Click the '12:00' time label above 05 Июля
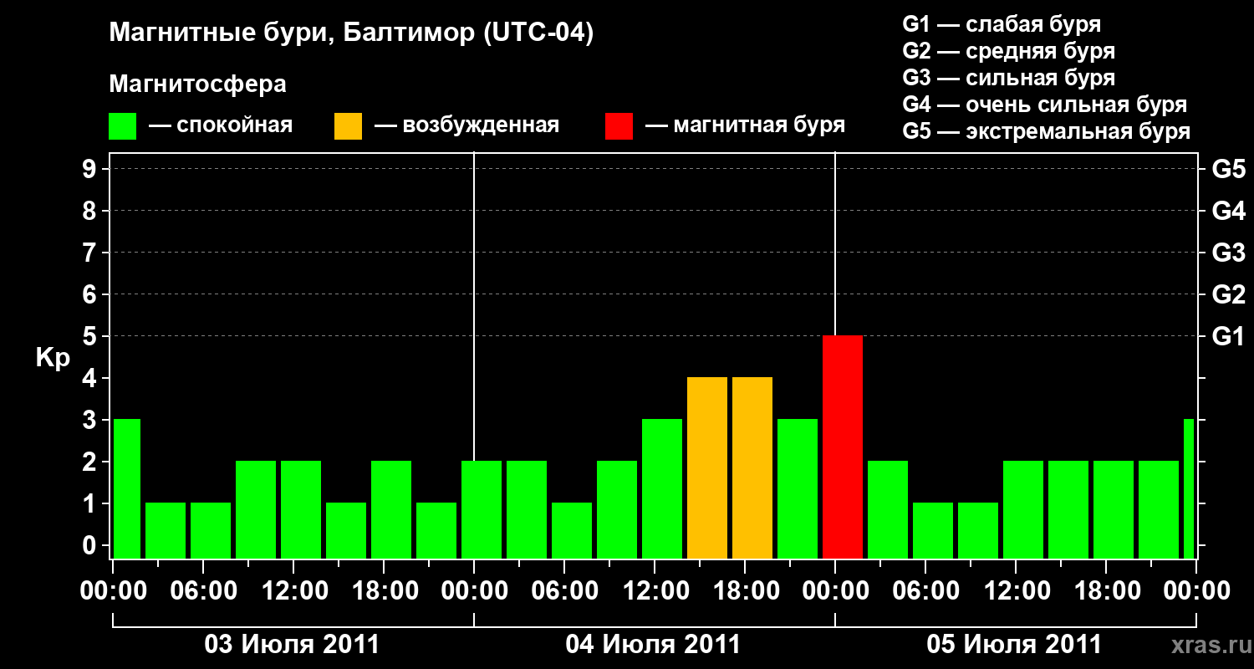The image size is (1254, 669). [1016, 590]
